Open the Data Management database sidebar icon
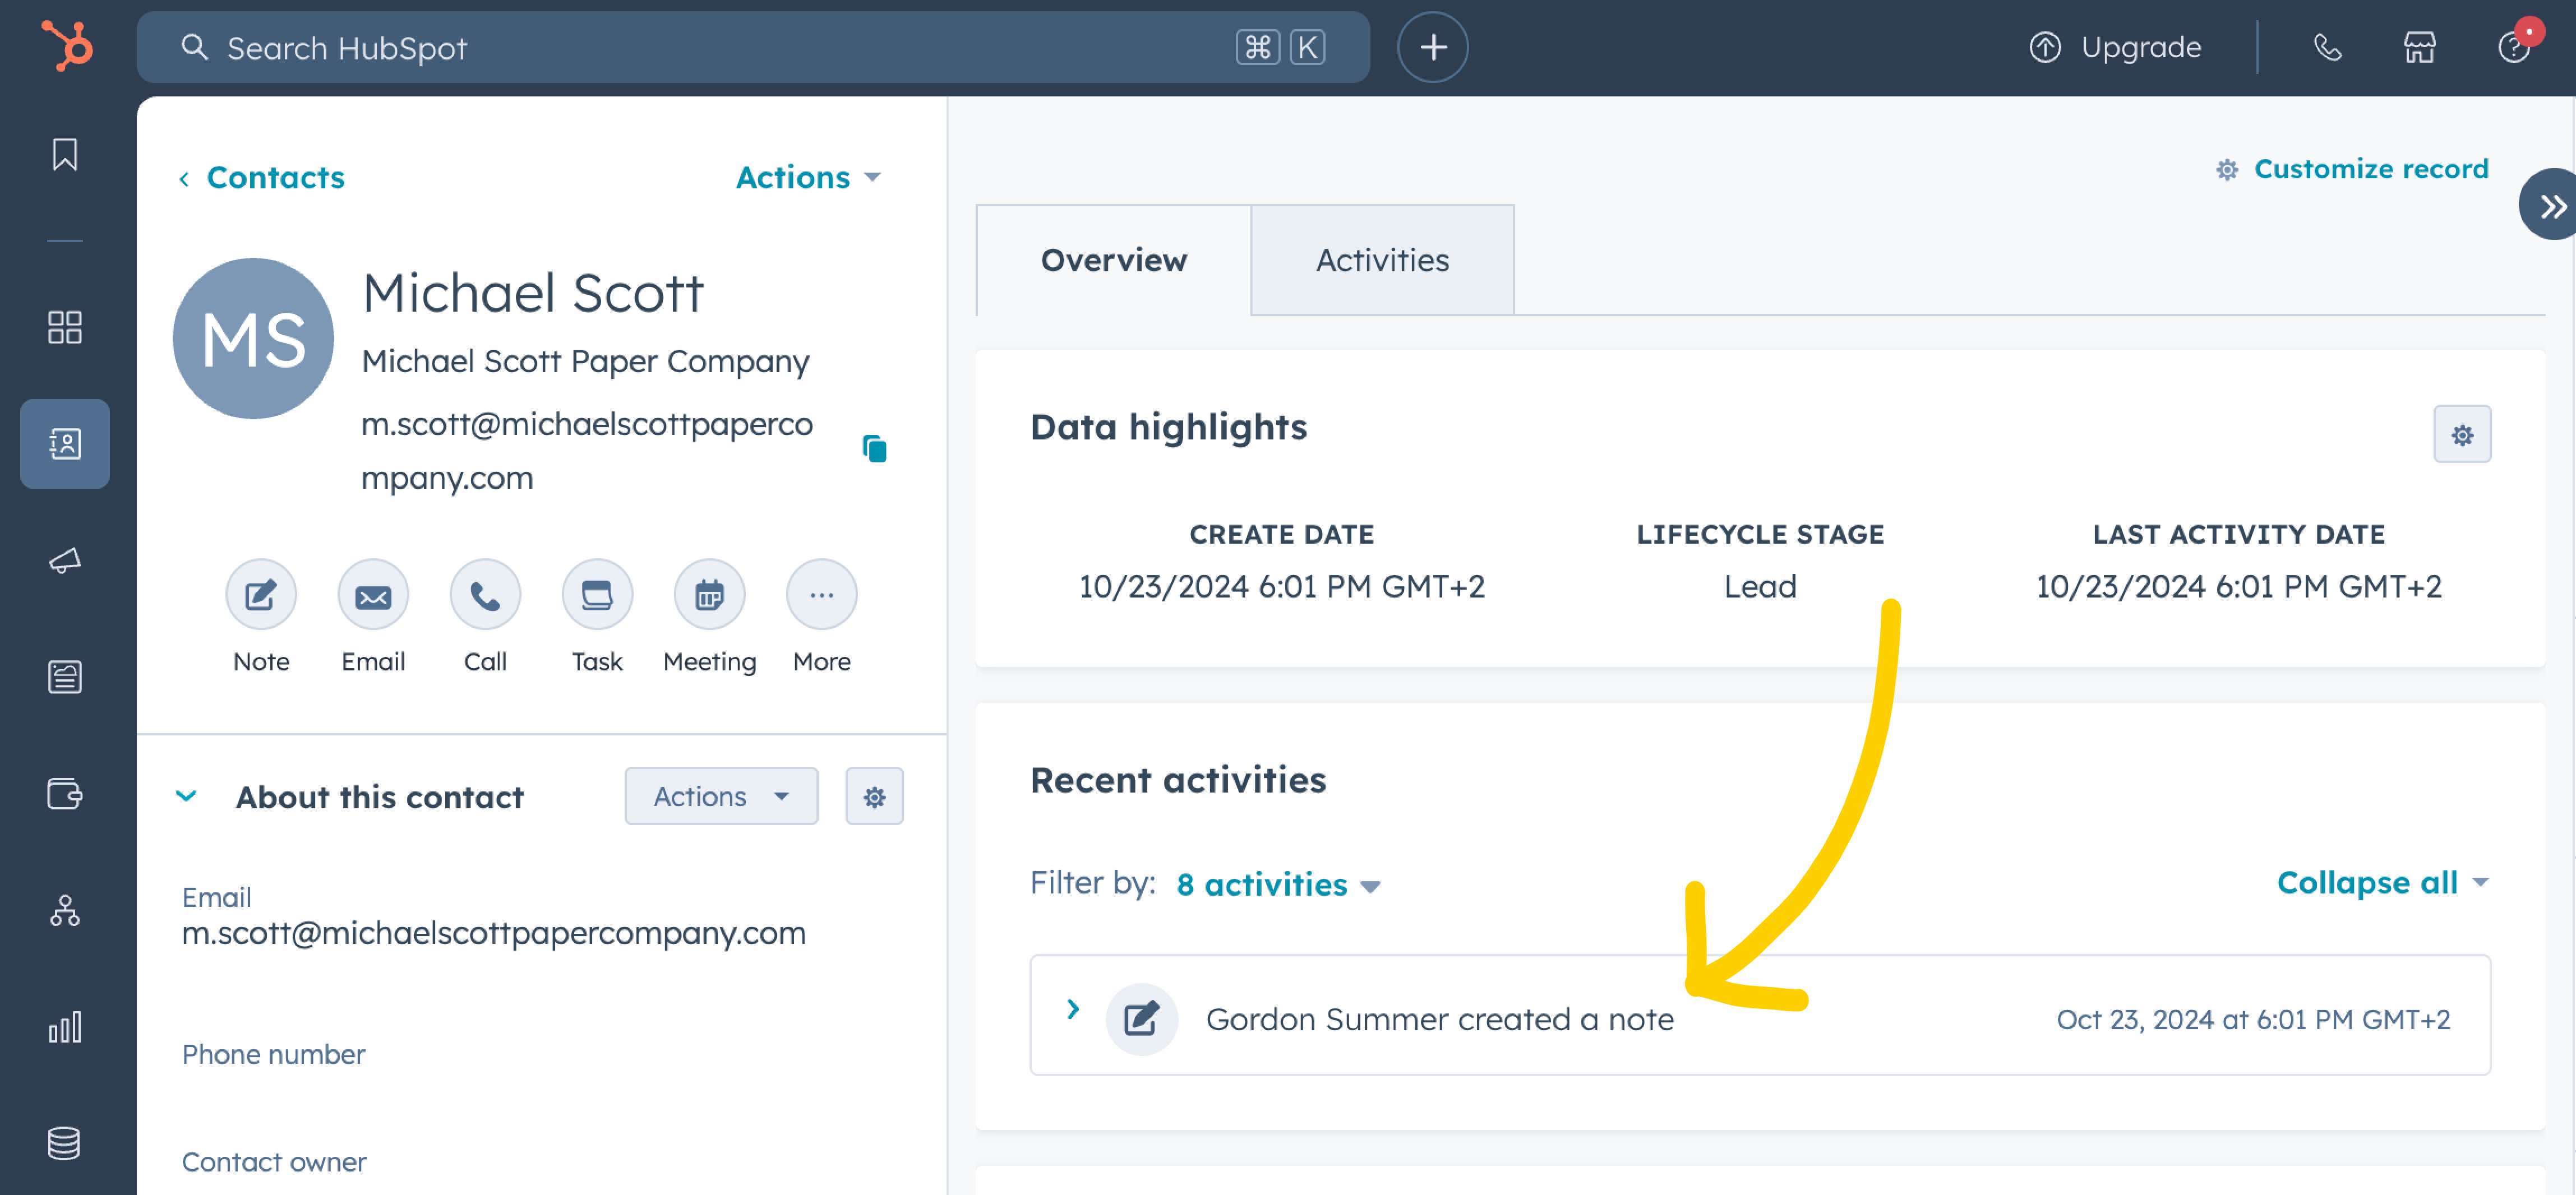2576x1195 pixels. tap(65, 1143)
